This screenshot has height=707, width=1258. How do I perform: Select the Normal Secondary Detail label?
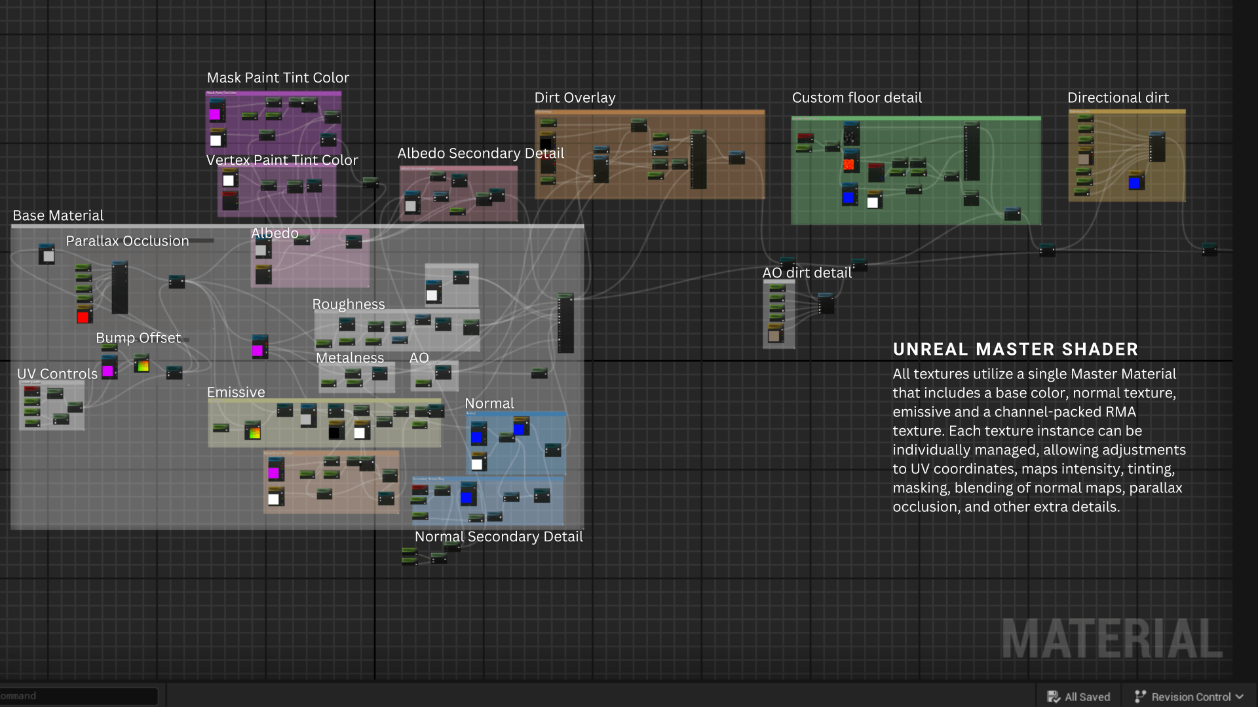[x=499, y=537]
